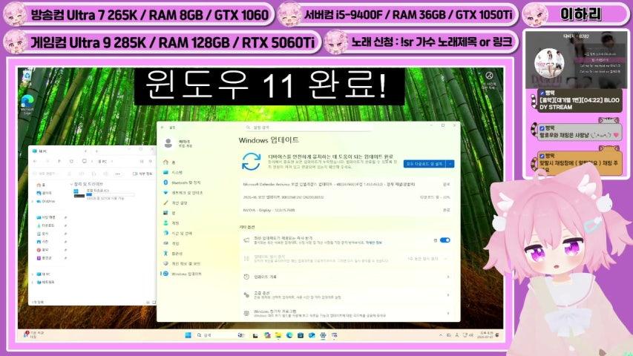Click the user profile avatar in Settings

[168, 143]
